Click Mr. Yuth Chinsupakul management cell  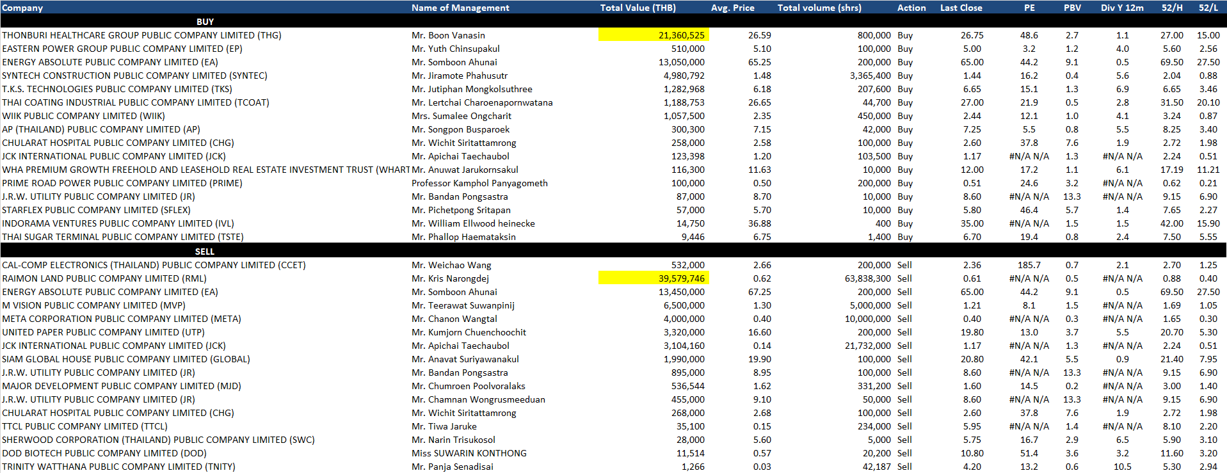[455, 49]
